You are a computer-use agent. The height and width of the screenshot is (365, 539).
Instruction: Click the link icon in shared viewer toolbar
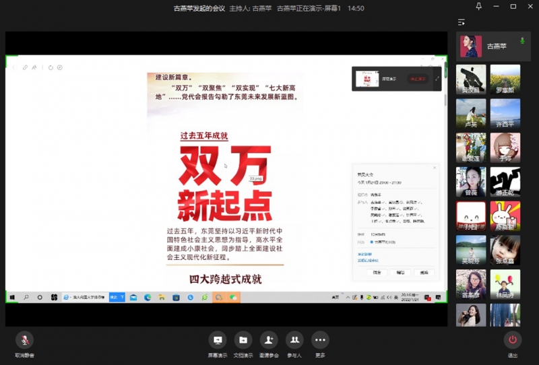pos(25,68)
